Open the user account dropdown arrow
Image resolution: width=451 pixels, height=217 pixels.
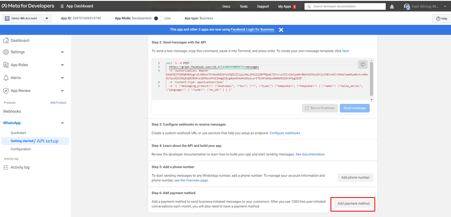(445, 6)
